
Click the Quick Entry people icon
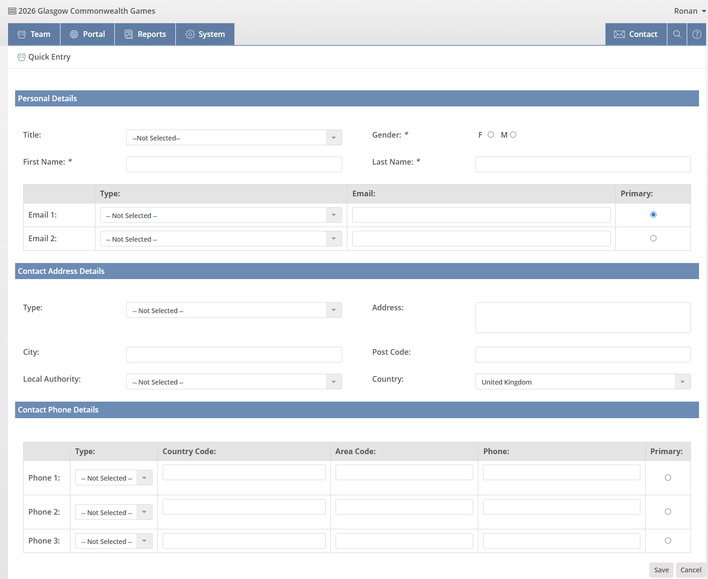pyautogui.click(x=21, y=57)
